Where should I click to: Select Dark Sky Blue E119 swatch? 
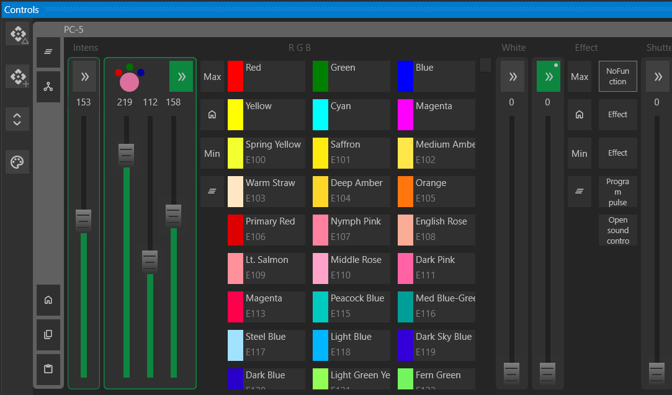coord(436,345)
